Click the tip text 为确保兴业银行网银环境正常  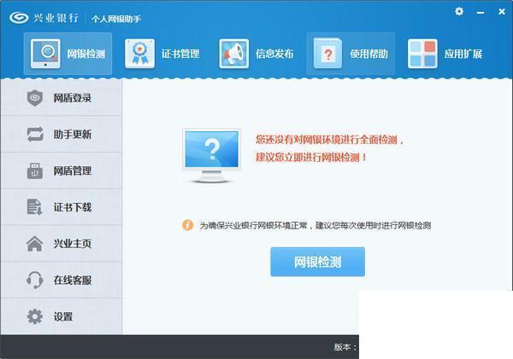[x=254, y=225]
